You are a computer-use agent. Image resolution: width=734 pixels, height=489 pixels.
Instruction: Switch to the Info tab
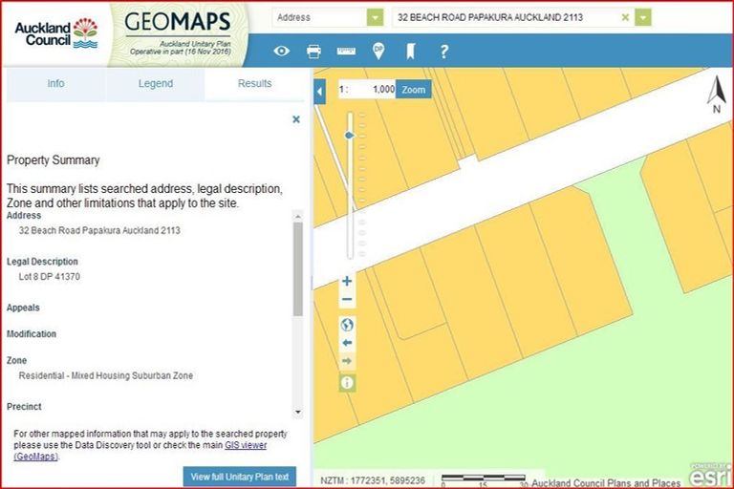[56, 84]
